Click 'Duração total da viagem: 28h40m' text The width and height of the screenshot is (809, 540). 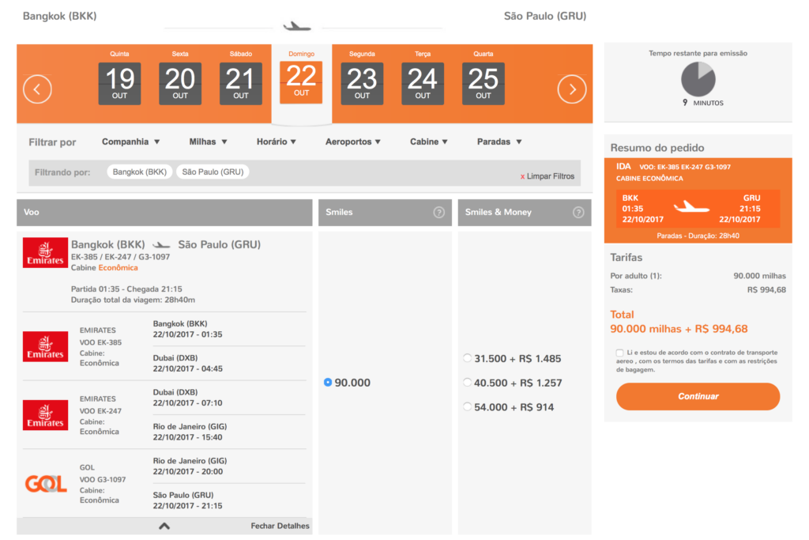point(133,300)
